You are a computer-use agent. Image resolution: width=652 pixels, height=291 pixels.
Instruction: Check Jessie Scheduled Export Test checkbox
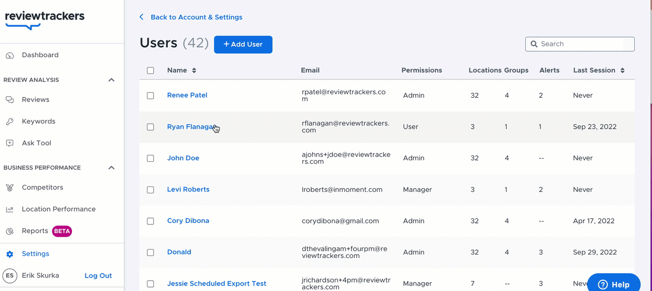pyautogui.click(x=150, y=284)
